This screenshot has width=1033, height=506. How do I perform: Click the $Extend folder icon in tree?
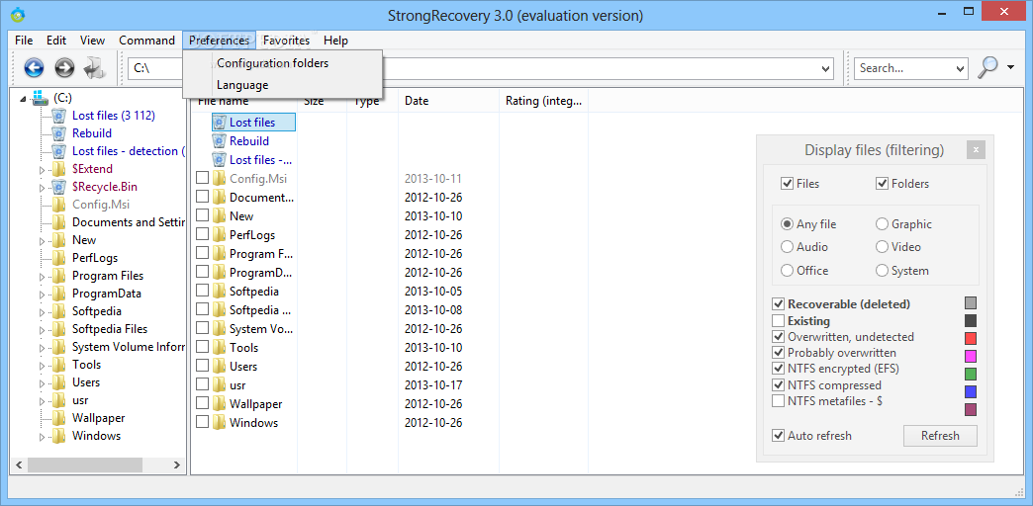[x=59, y=169]
